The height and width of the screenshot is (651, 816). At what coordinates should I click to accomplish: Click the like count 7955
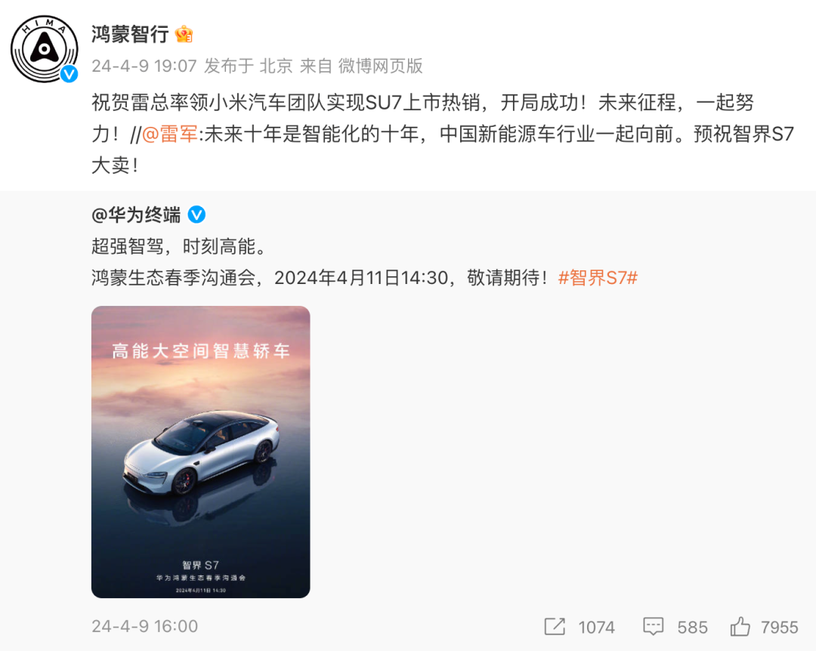pos(779,627)
